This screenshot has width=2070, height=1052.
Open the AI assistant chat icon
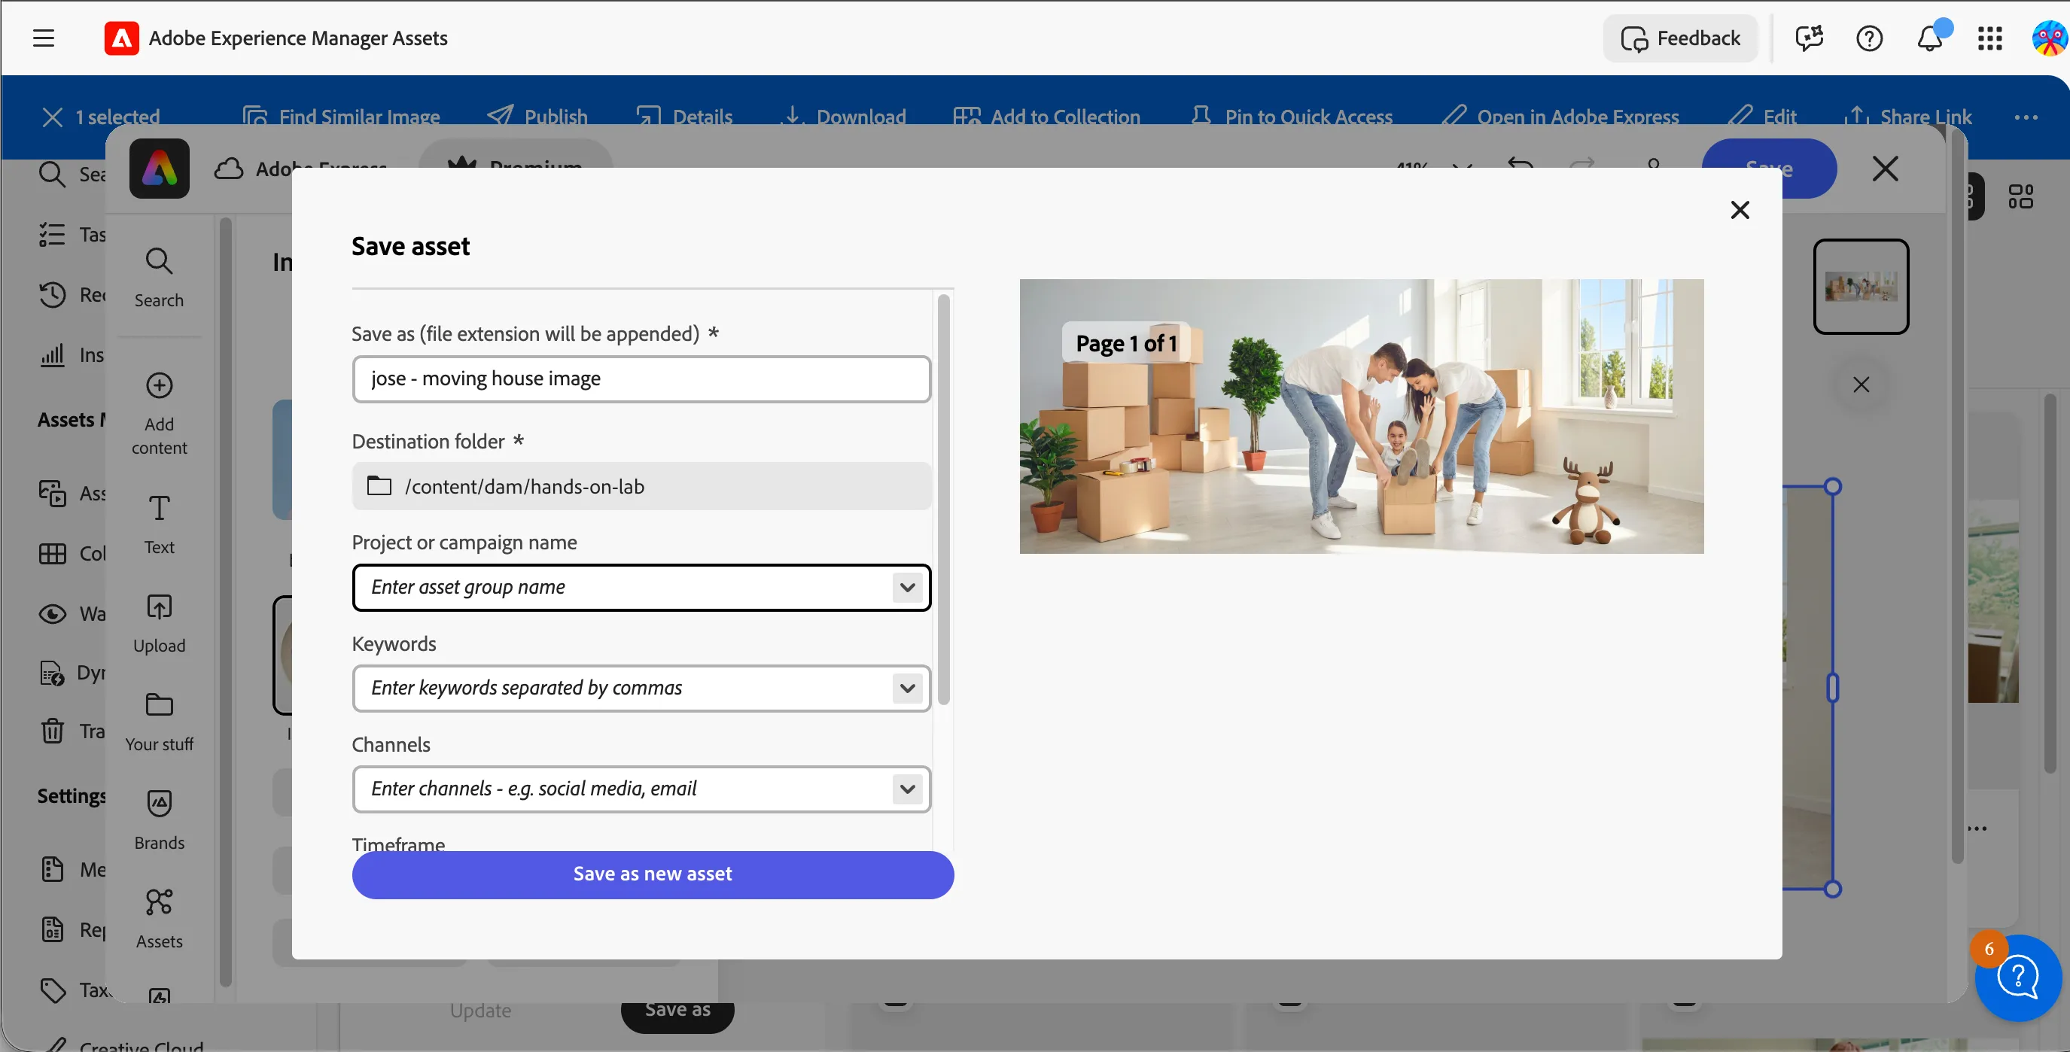(x=1809, y=38)
